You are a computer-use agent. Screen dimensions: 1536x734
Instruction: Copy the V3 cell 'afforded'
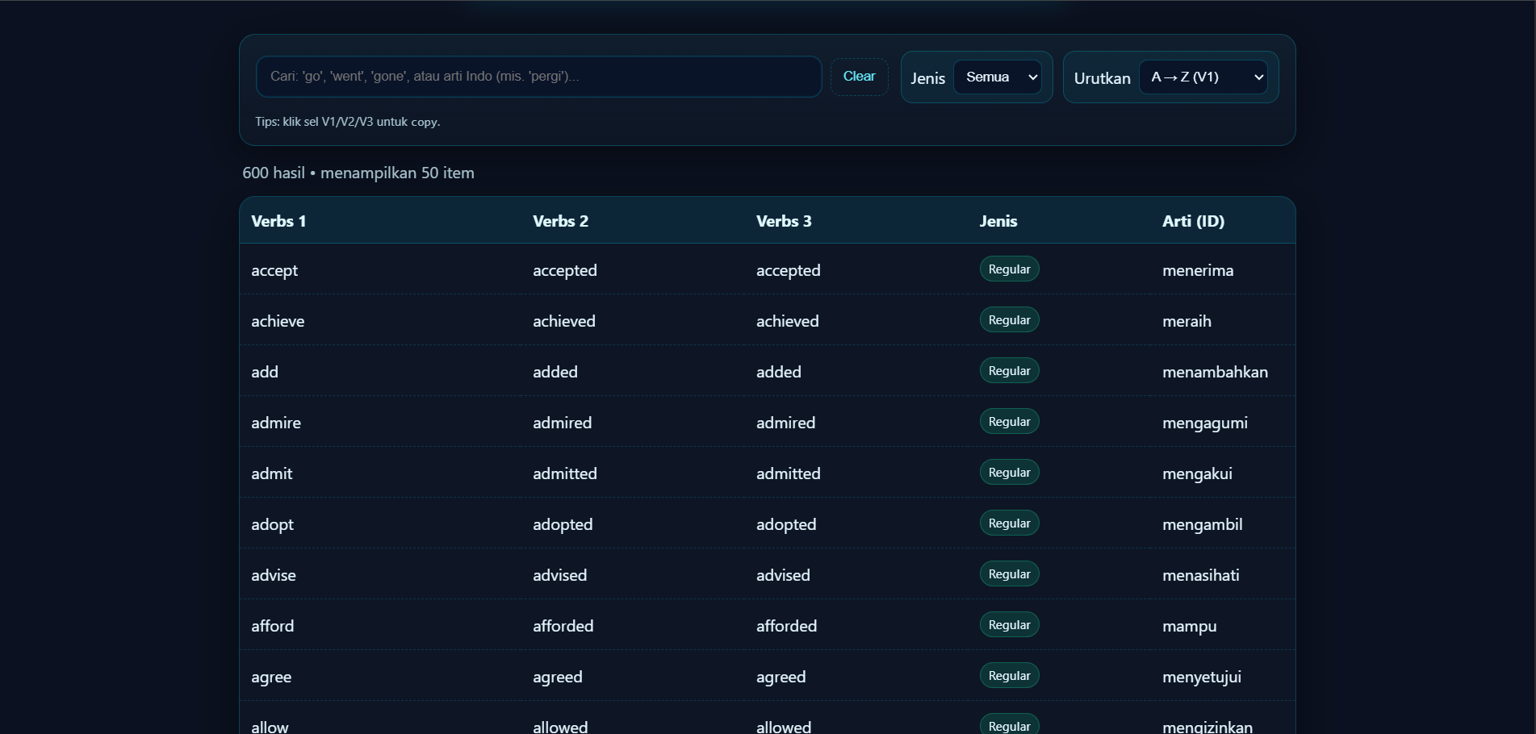coord(786,625)
